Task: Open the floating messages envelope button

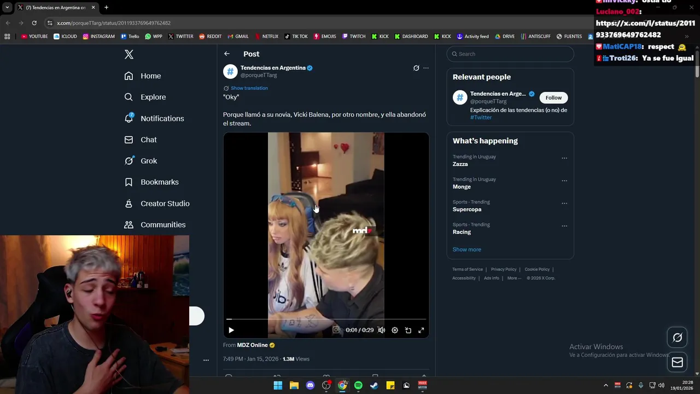Action: (677, 362)
